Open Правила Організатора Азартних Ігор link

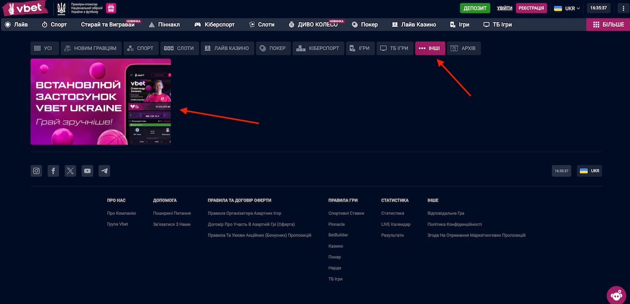(245, 213)
